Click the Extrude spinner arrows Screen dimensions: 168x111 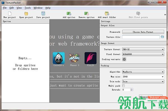(132, 90)
